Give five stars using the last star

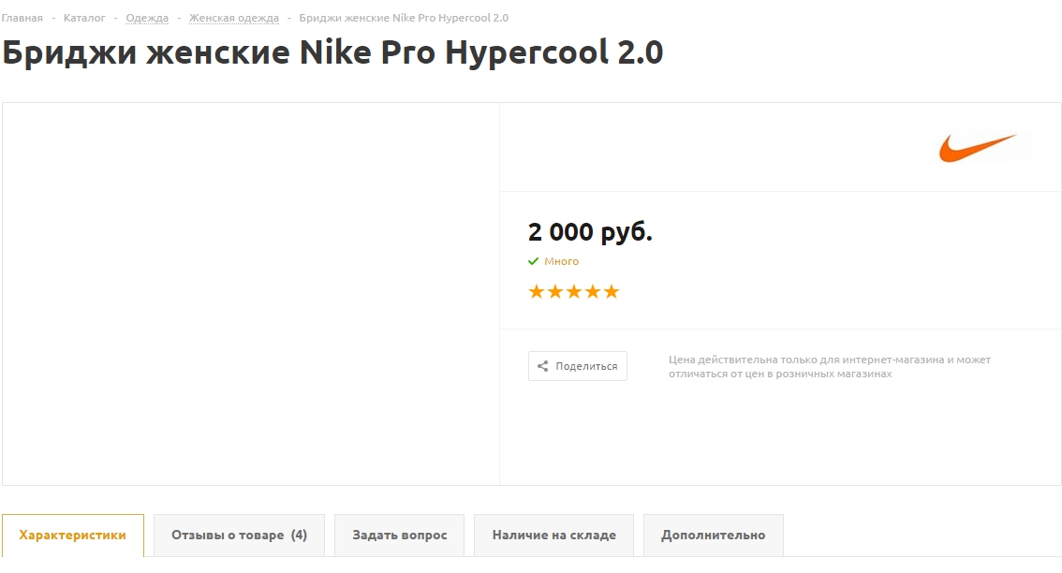(612, 292)
